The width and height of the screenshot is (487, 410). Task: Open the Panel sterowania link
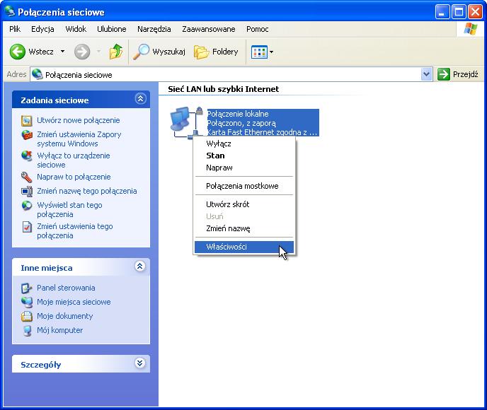point(66,288)
